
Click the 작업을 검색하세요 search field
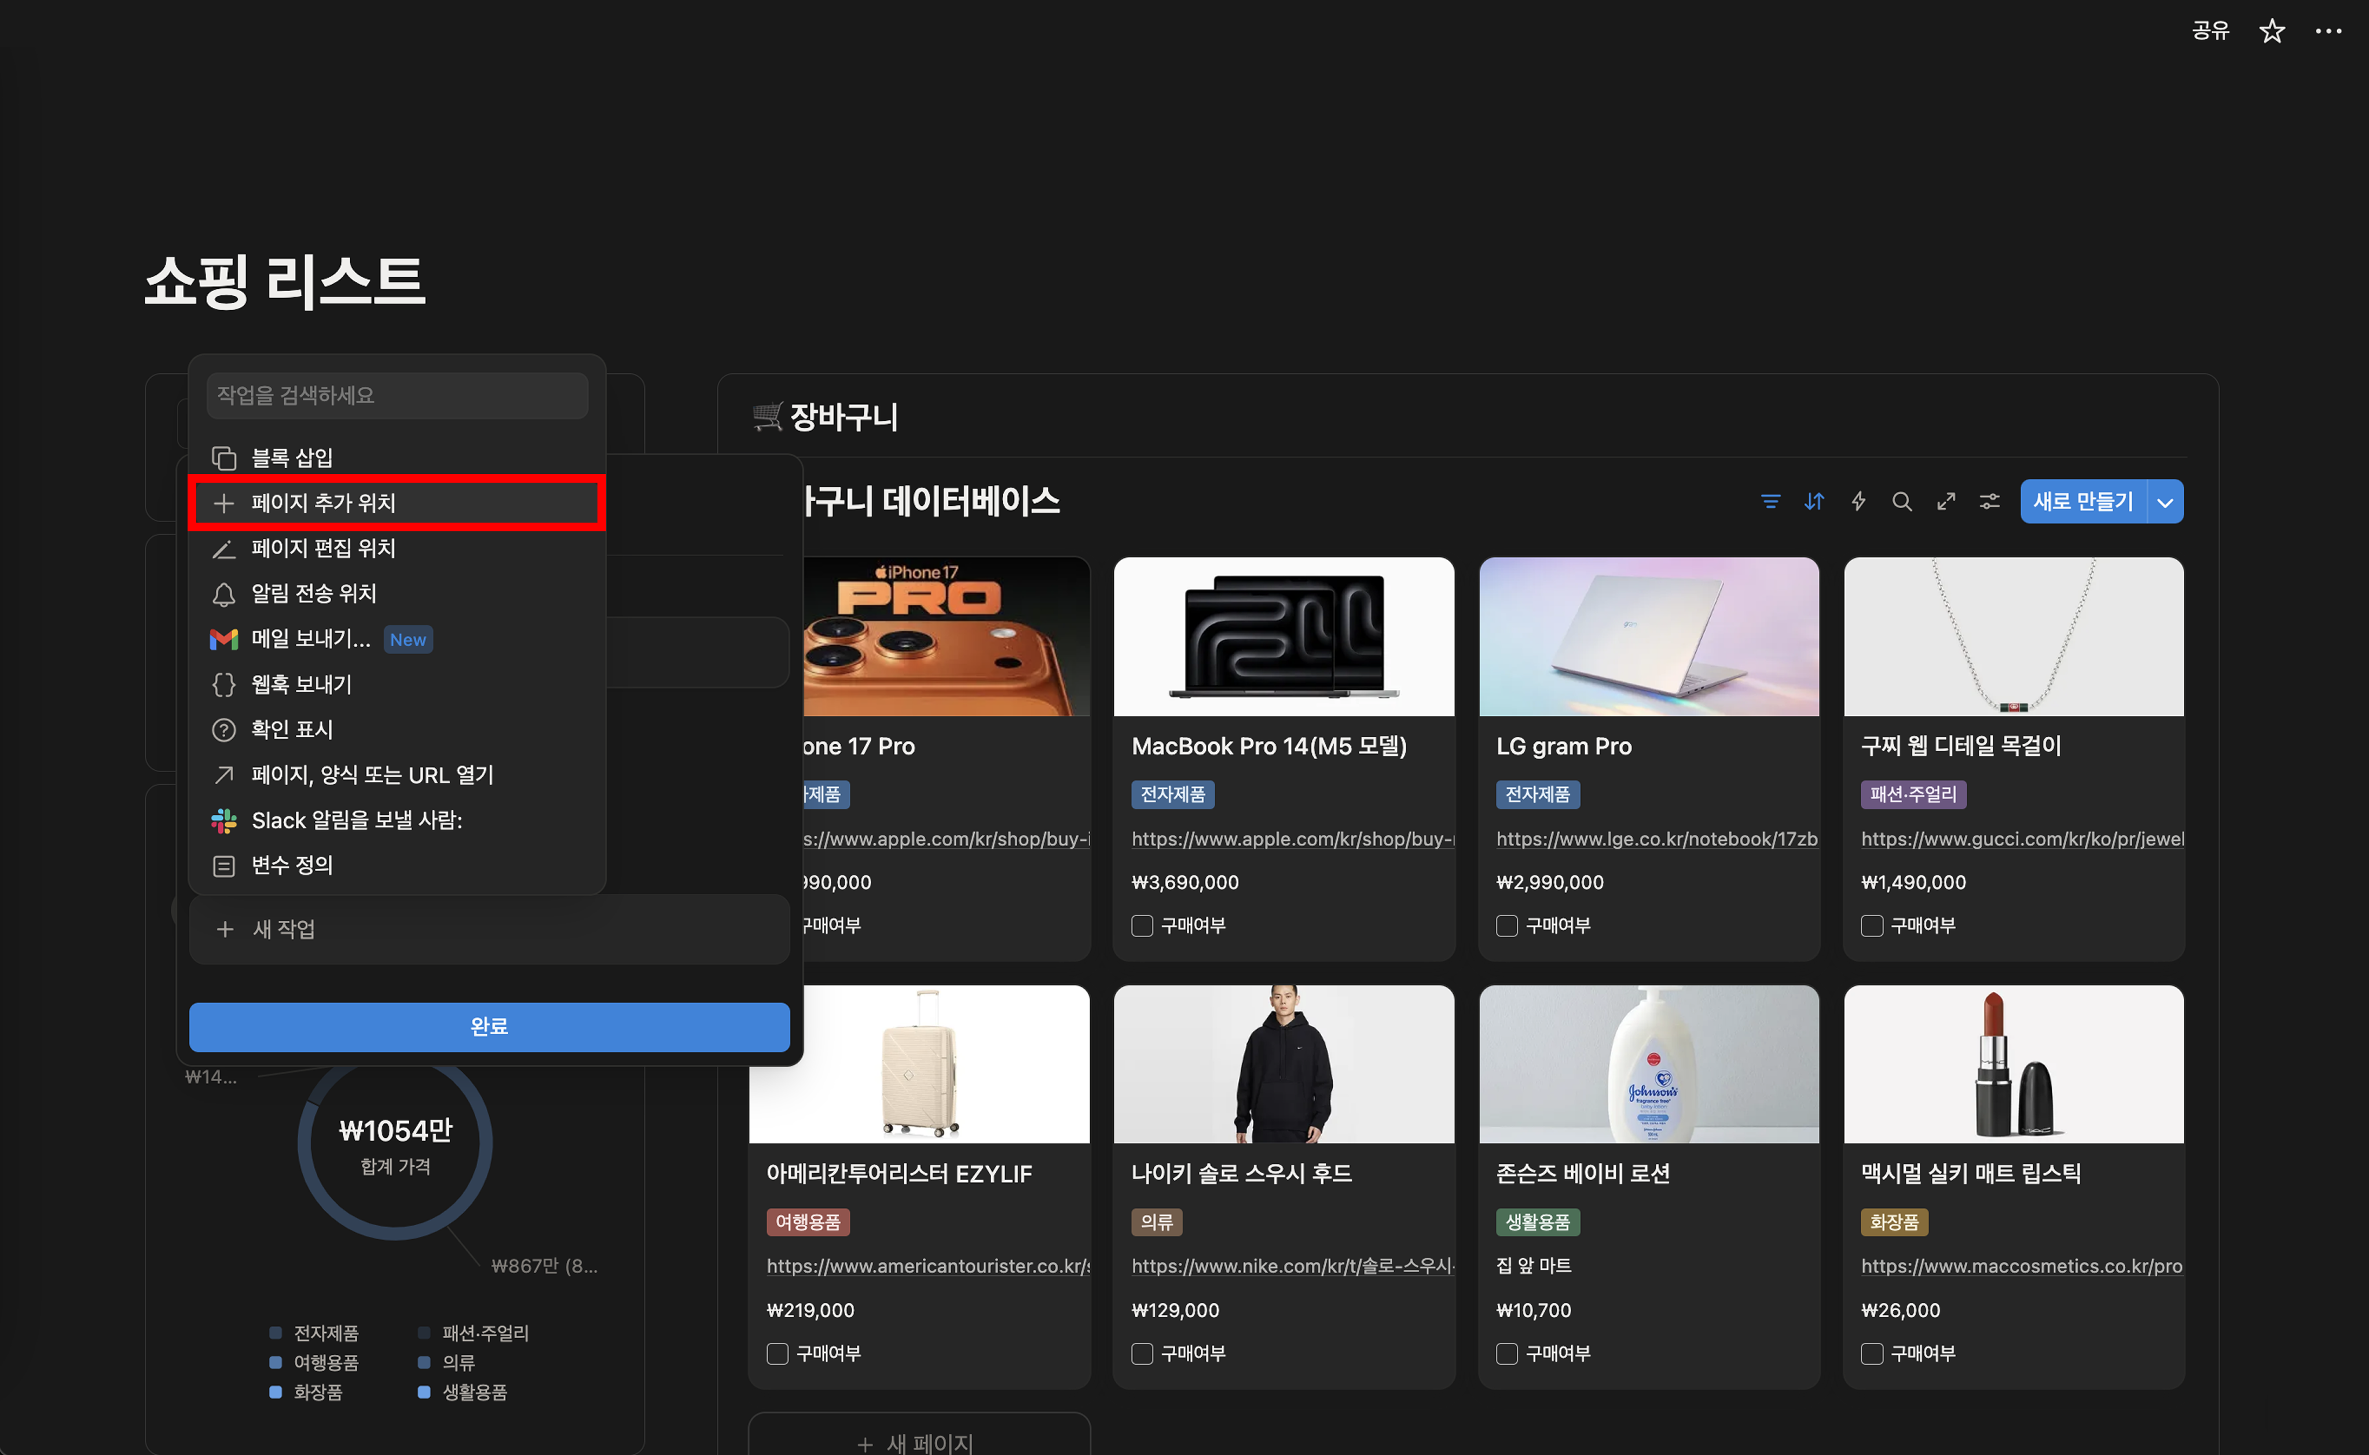[397, 395]
